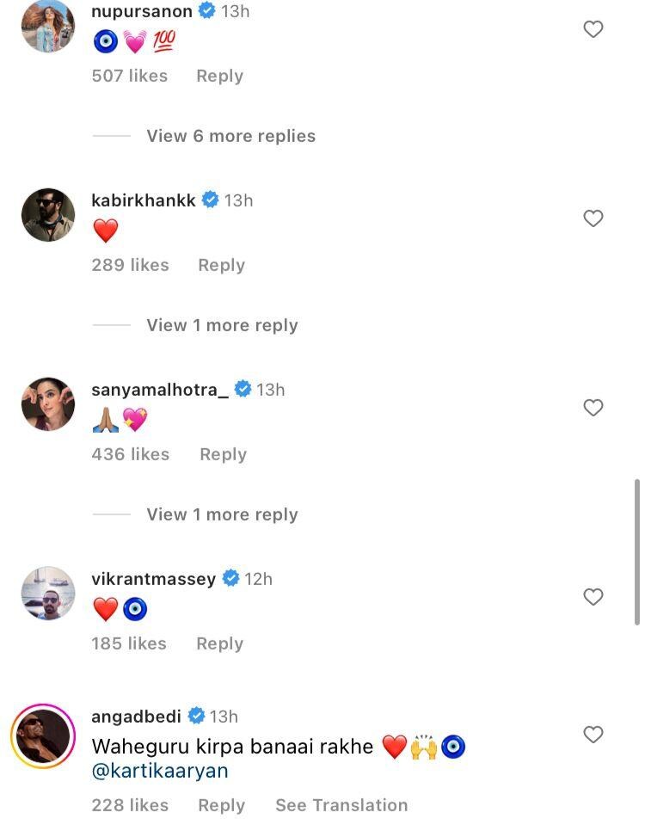
Task: Like kabirkhankk's comment with the heart
Action: point(593,218)
